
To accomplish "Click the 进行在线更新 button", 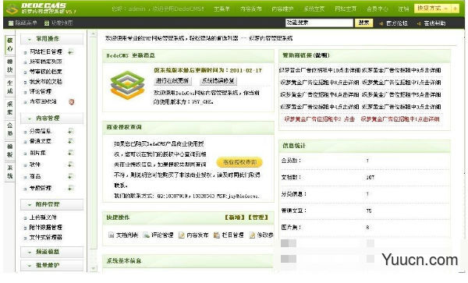I will (173, 81).
